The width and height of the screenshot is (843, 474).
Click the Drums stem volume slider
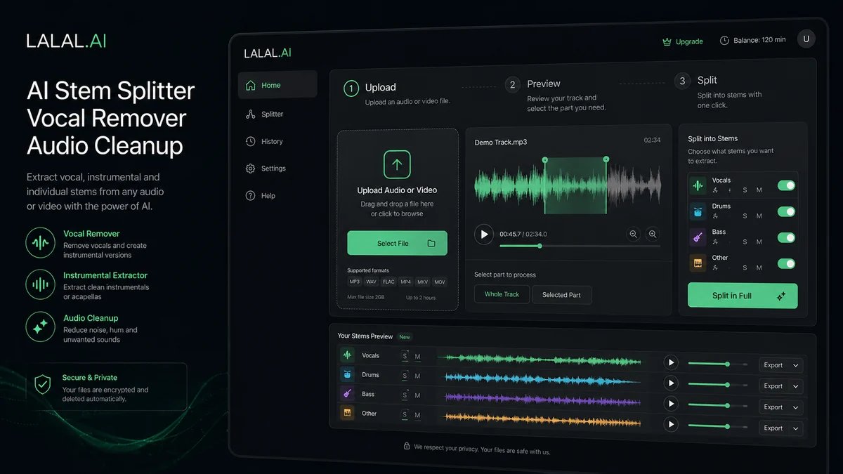coord(718,384)
